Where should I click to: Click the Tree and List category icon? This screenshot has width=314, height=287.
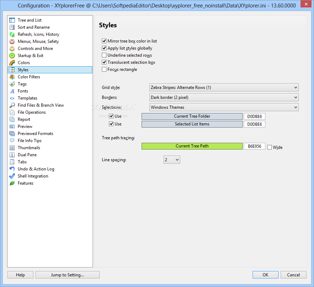pyautogui.click(x=12, y=20)
